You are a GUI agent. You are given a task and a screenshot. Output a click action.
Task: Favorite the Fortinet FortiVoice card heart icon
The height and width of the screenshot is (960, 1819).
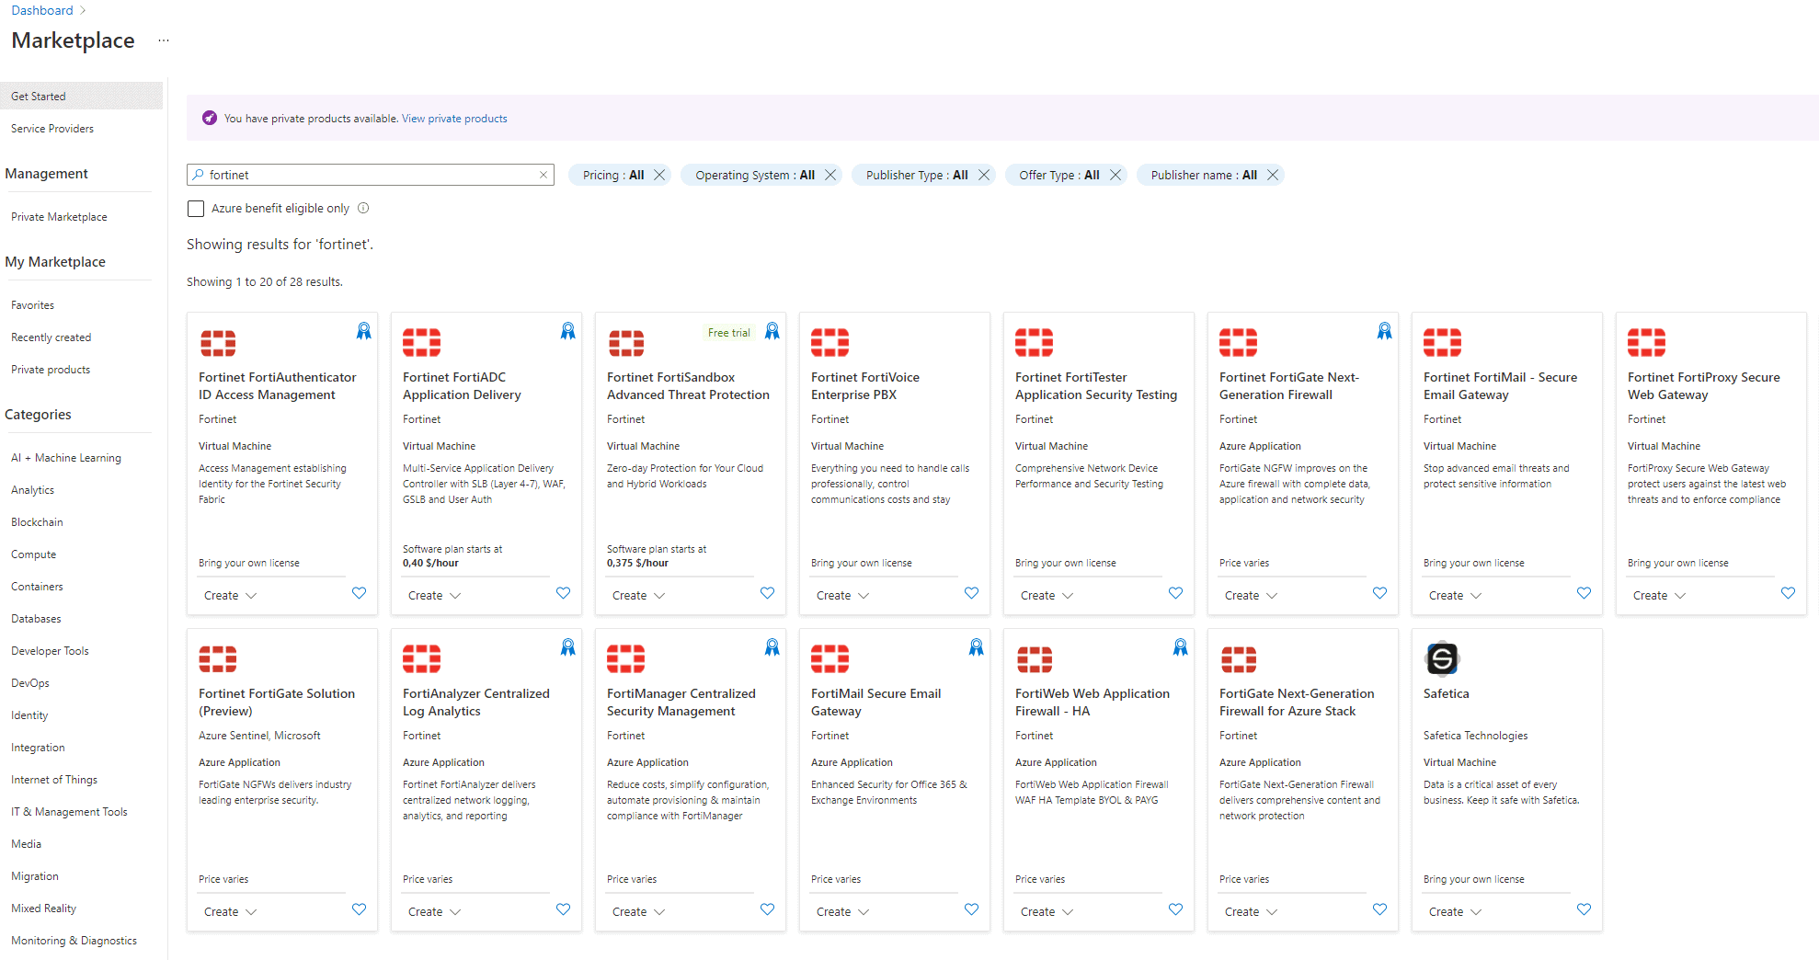pos(972,593)
